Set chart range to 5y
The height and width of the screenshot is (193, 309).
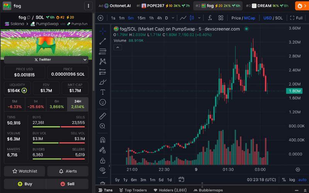117,180
